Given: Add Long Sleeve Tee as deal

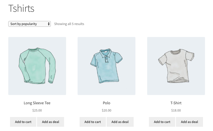Looking at the screenshot, I should click(x=51, y=122).
